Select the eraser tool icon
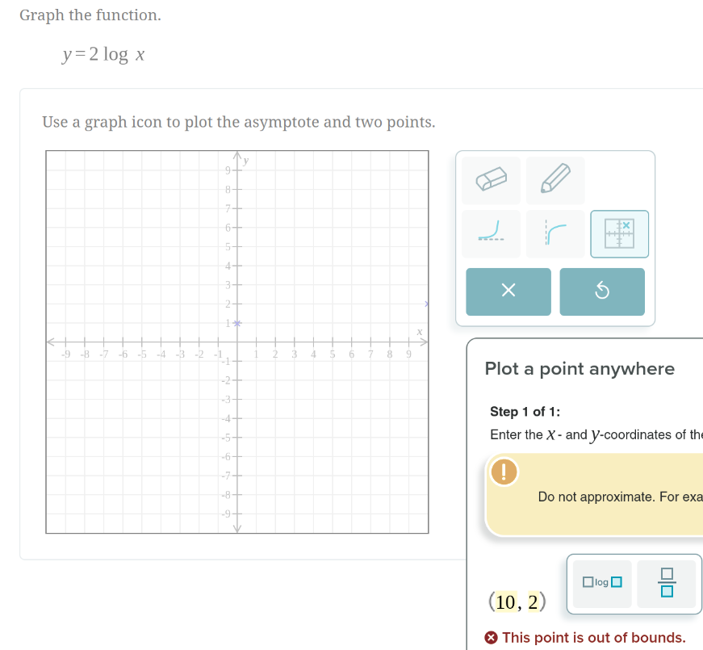The width and height of the screenshot is (703, 650). pyautogui.click(x=491, y=180)
